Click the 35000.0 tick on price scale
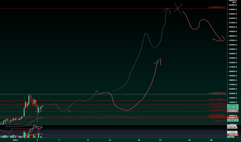Viewport: 241px width, 142px height. 233,93
